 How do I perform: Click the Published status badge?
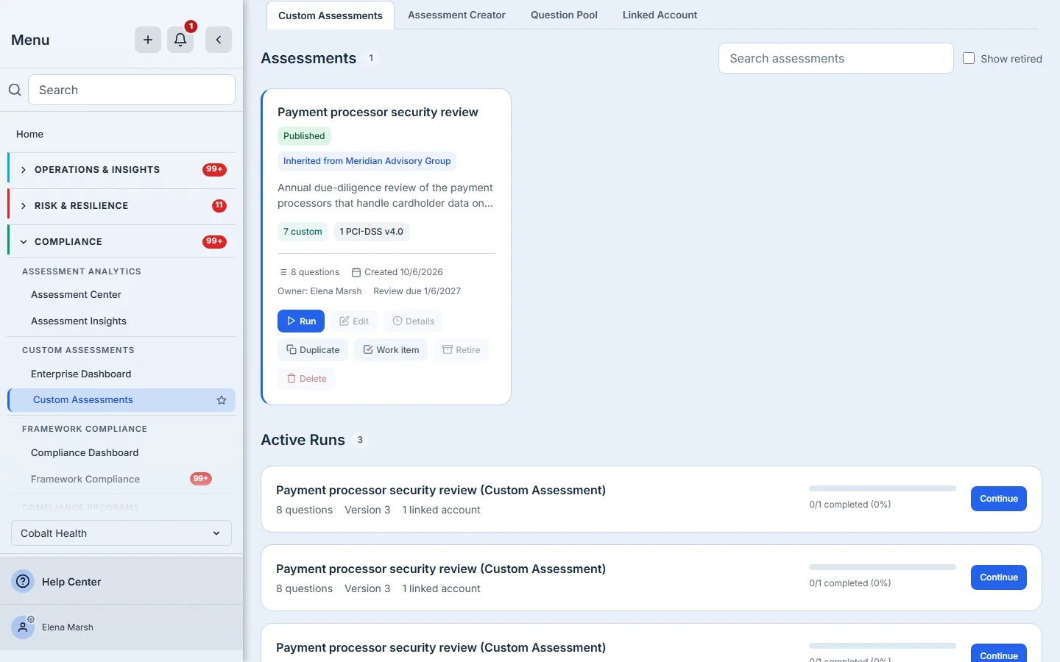coord(304,136)
